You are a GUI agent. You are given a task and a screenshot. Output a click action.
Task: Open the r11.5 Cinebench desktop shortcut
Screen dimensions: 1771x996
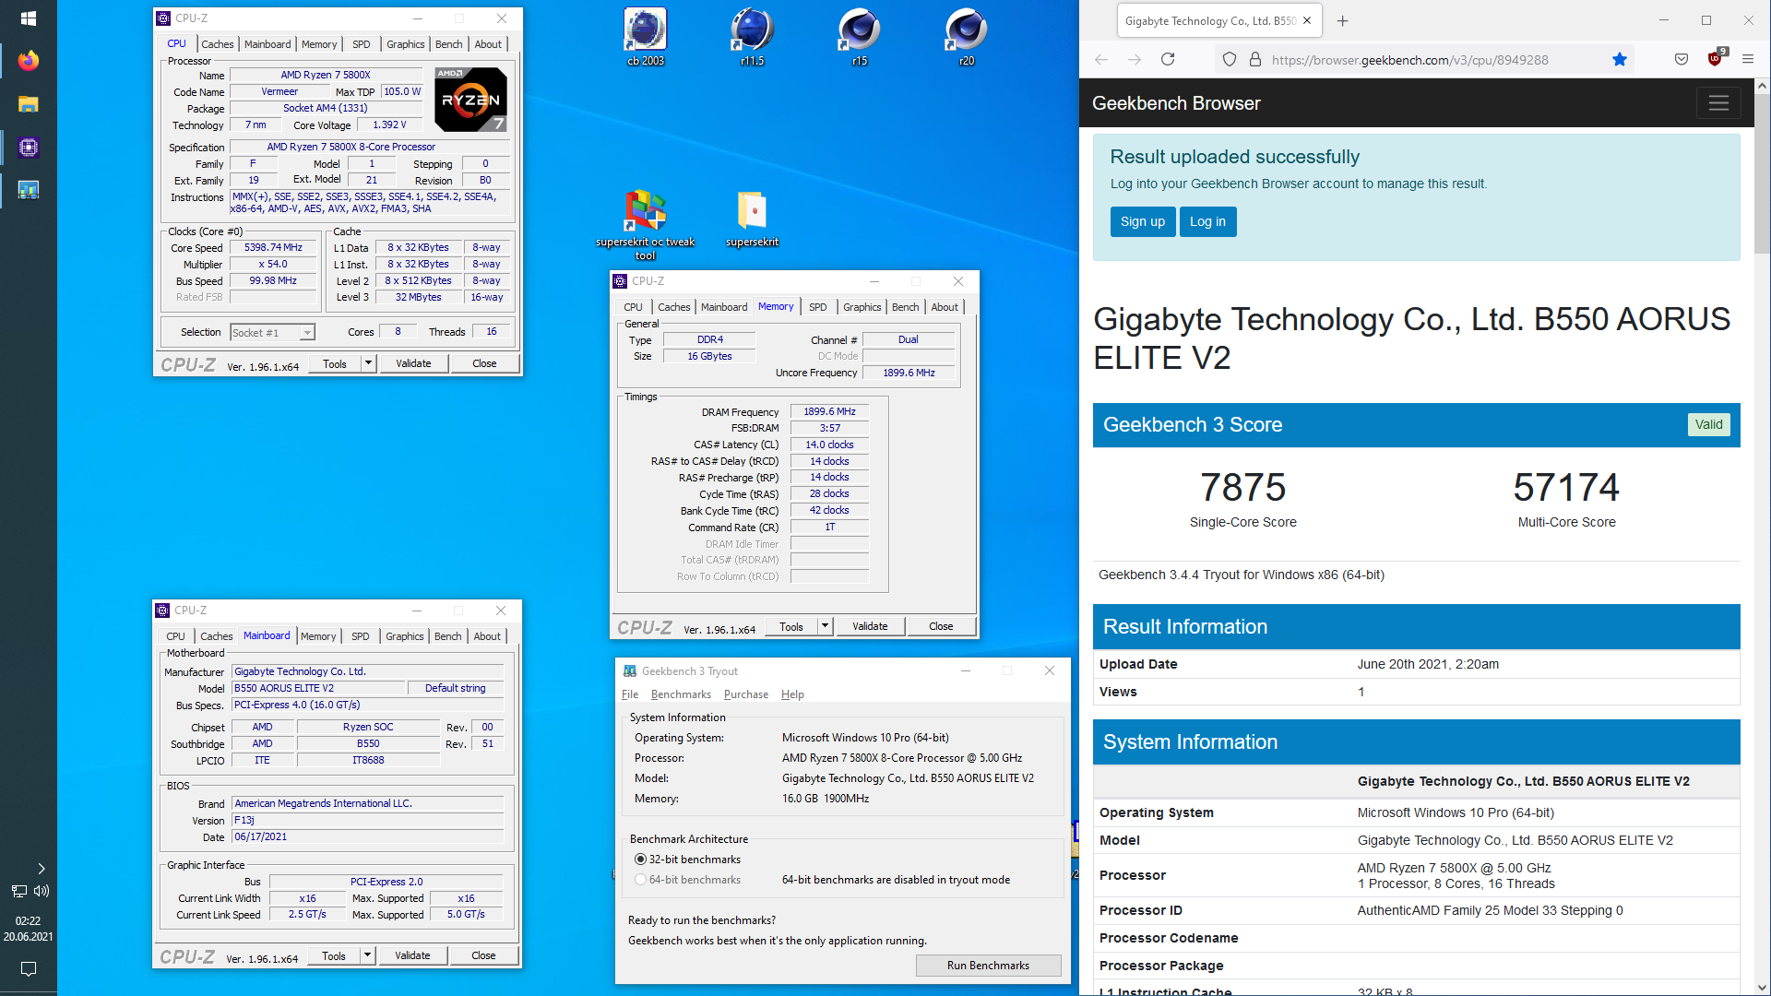coord(753,37)
